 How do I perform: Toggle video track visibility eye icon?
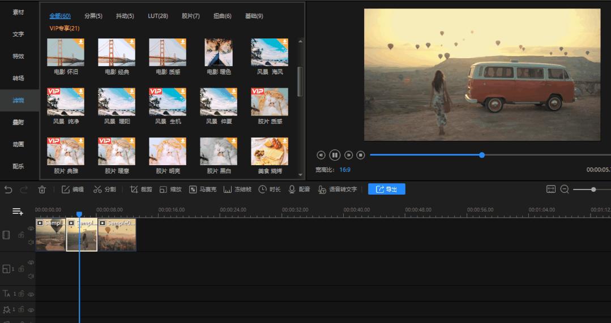(x=31, y=229)
